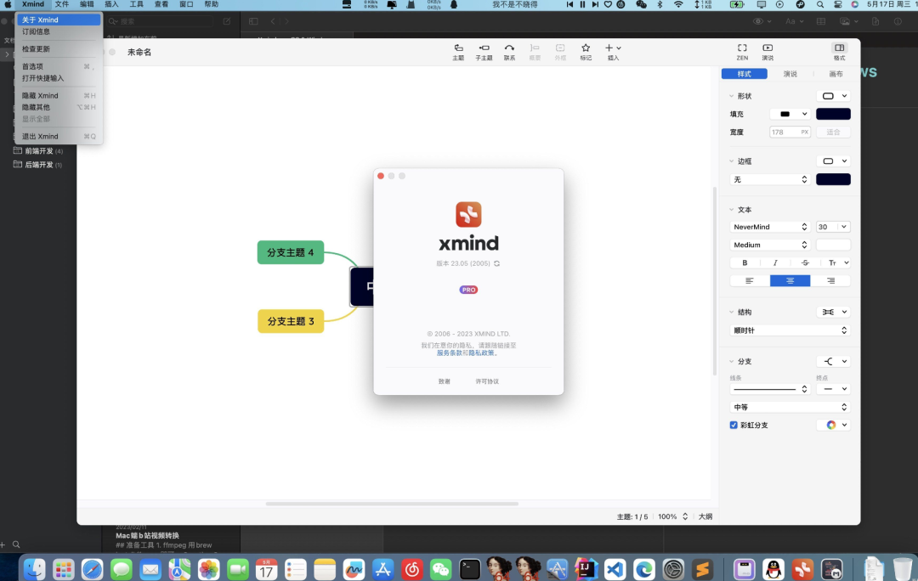Open QQ penguin icon in the Dock
The image size is (918, 581).
(x=773, y=569)
